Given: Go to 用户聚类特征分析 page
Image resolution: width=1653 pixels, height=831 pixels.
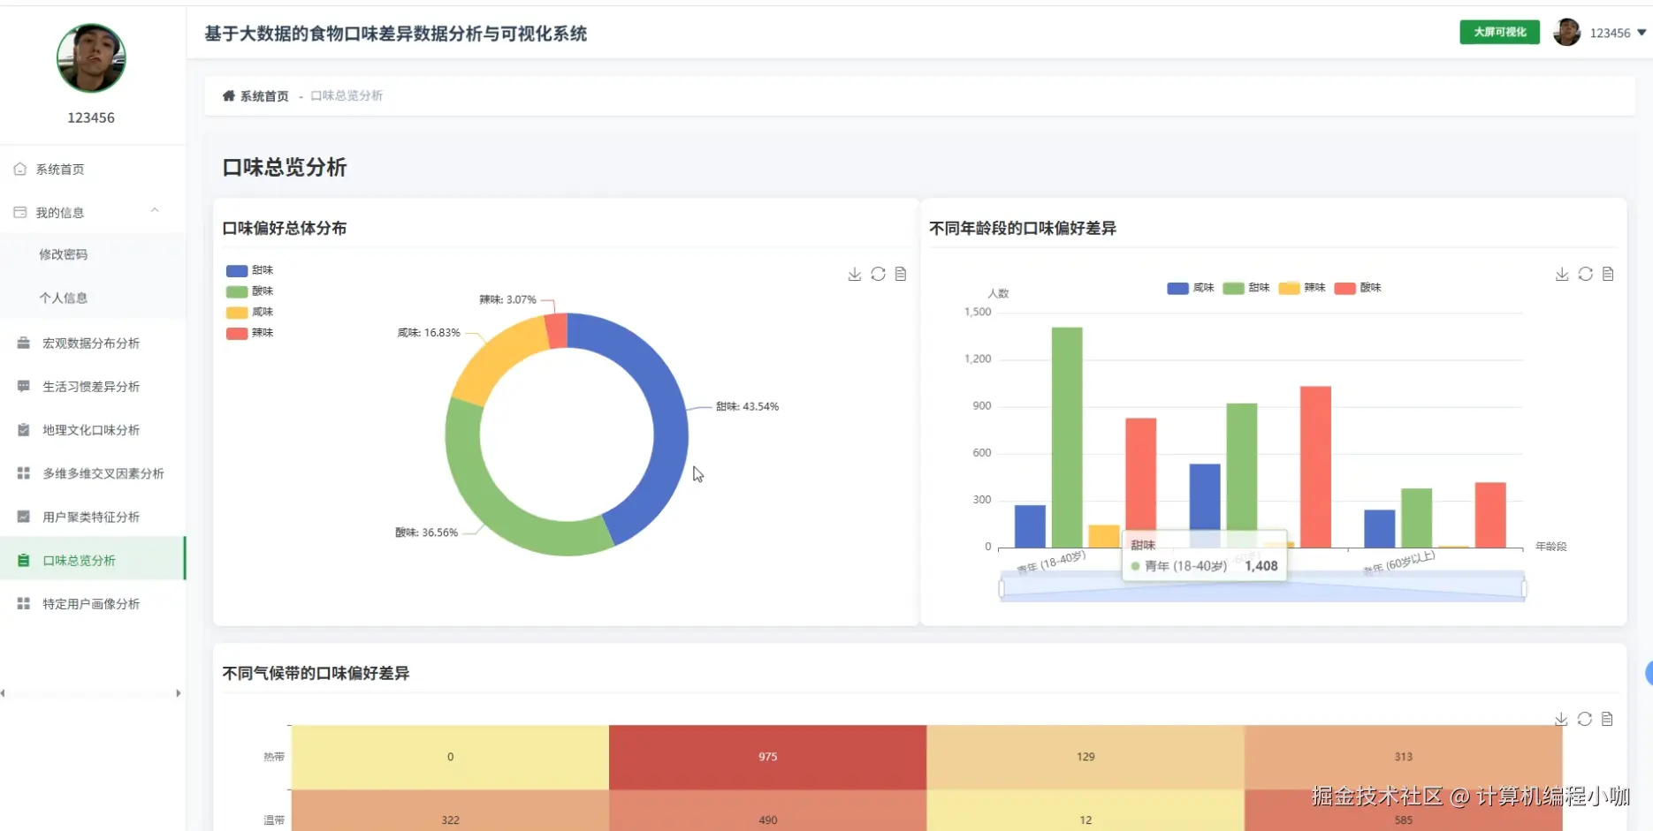Looking at the screenshot, I should click(x=92, y=517).
